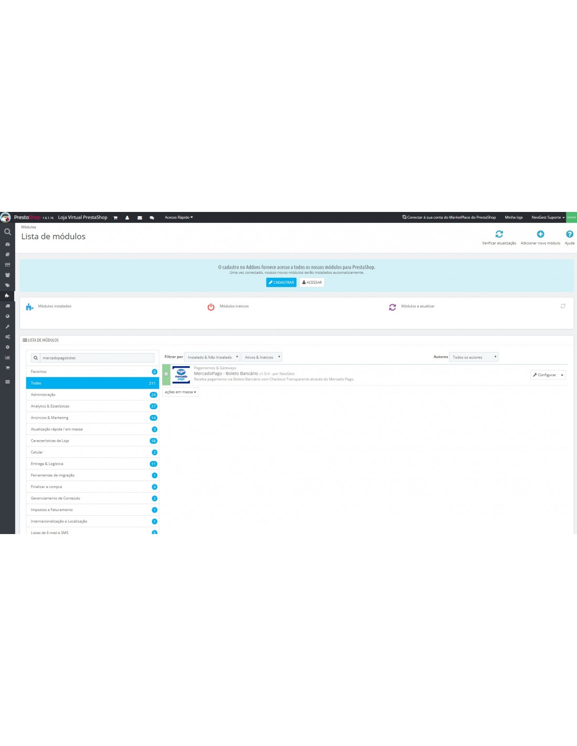
Task: Open the Ajuda help icon
Action: 569,235
